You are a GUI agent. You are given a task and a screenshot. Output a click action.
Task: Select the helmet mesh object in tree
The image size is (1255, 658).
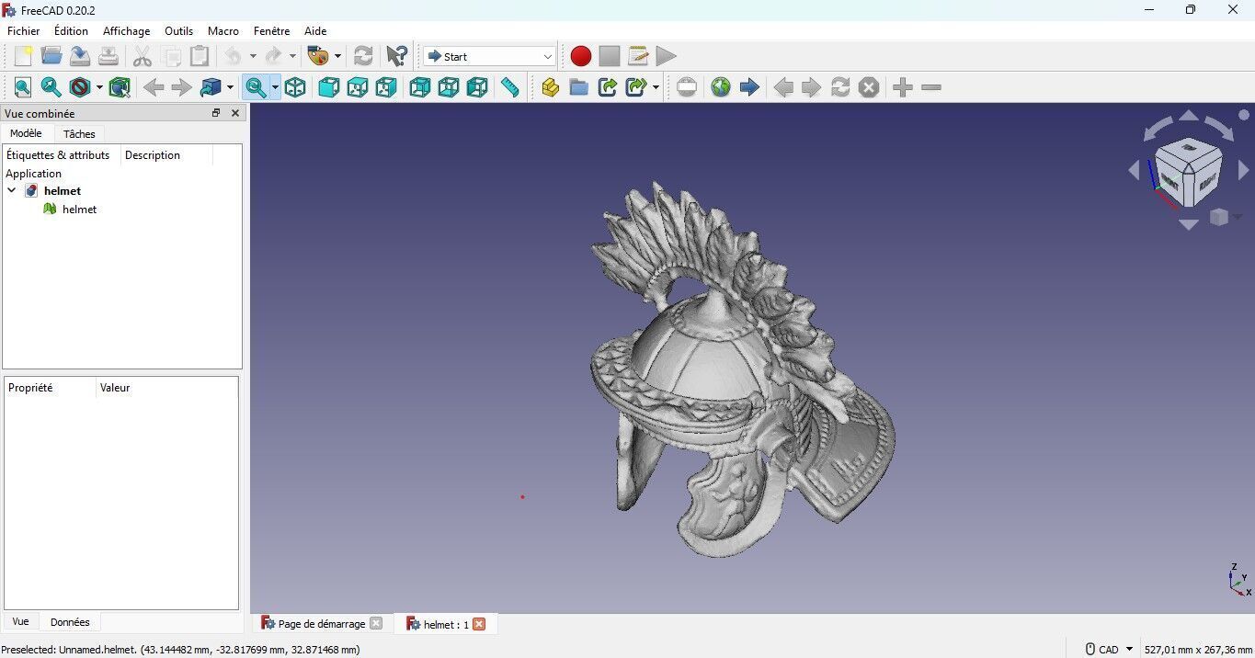[x=79, y=210]
